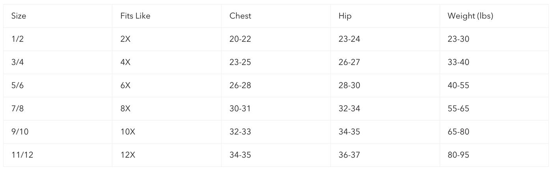Click the Size column header

(19, 16)
